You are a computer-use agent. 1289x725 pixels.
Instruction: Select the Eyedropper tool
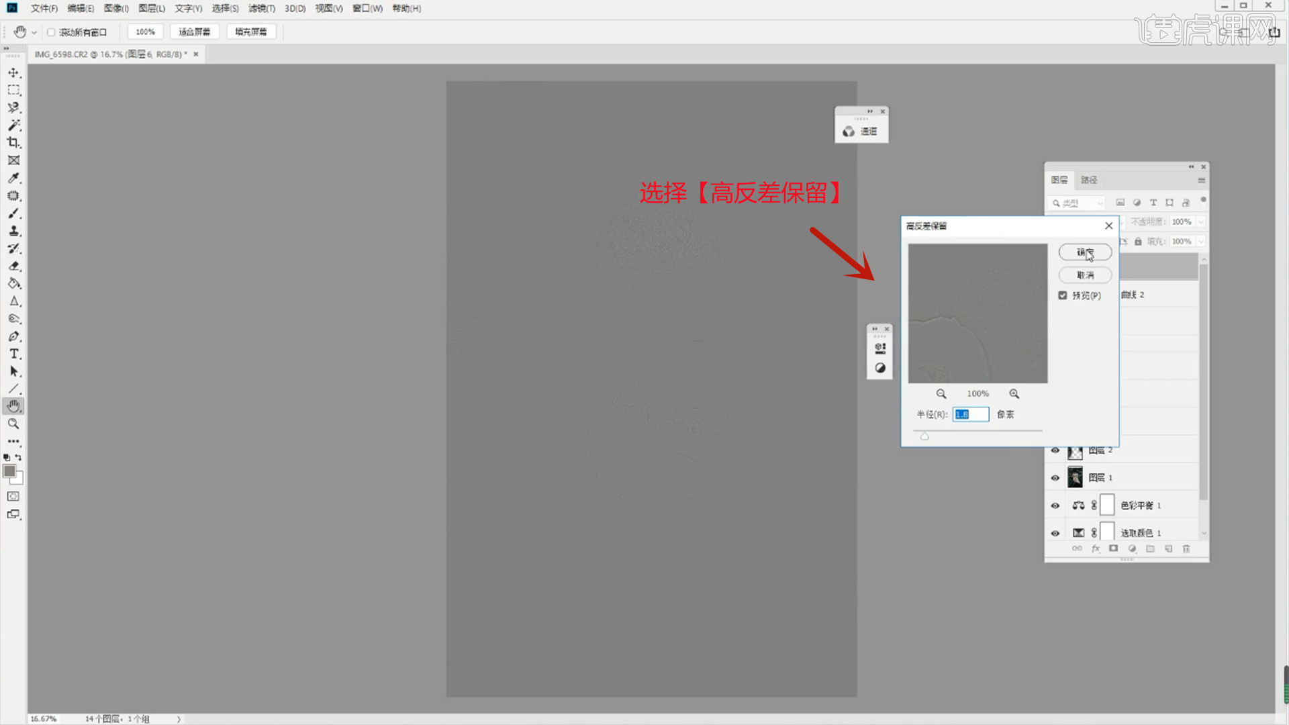point(13,178)
